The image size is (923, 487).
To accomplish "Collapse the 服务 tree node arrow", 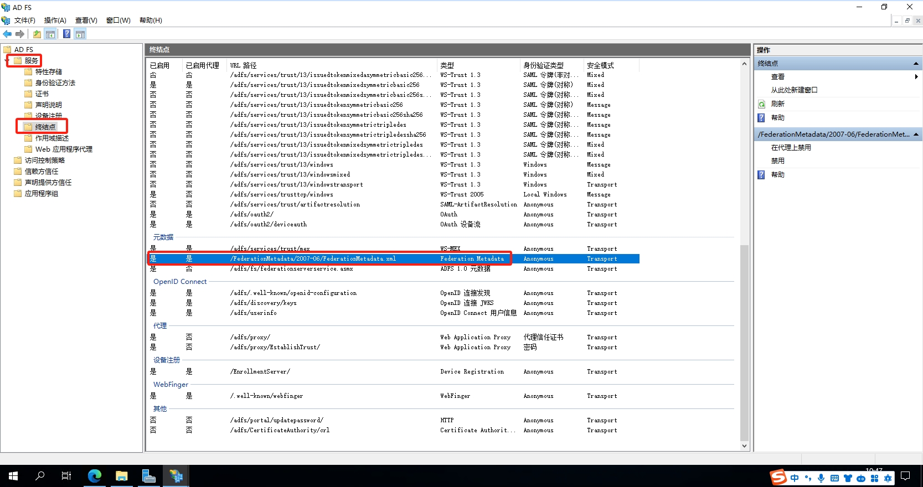I will click(x=7, y=61).
